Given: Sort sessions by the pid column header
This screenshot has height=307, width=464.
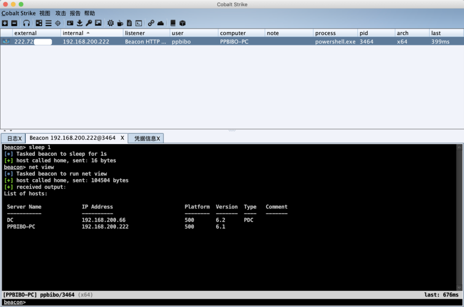Looking at the screenshot, I should coord(376,33).
